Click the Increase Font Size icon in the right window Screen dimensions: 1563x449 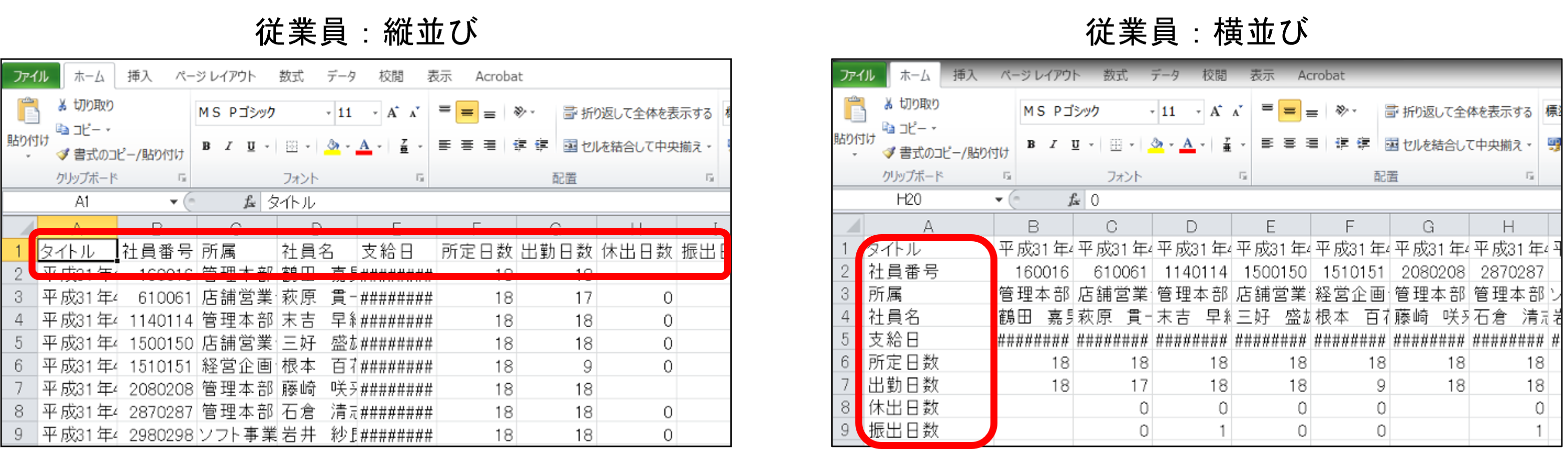tap(1215, 111)
